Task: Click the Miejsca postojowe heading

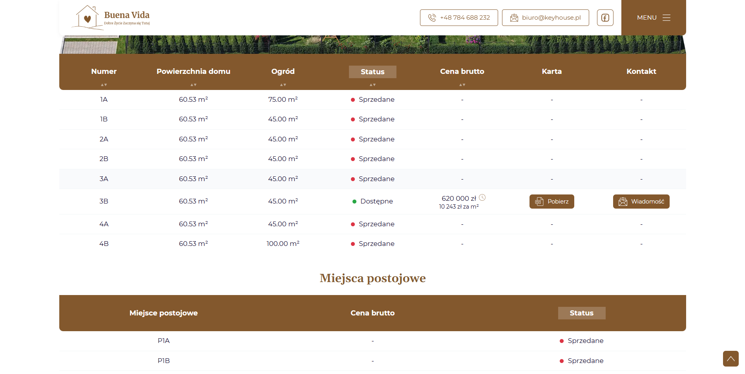Action: coord(372,278)
